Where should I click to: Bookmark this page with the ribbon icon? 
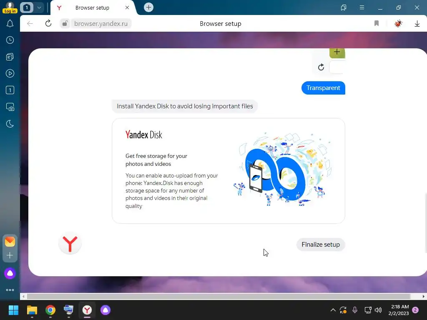click(x=377, y=23)
